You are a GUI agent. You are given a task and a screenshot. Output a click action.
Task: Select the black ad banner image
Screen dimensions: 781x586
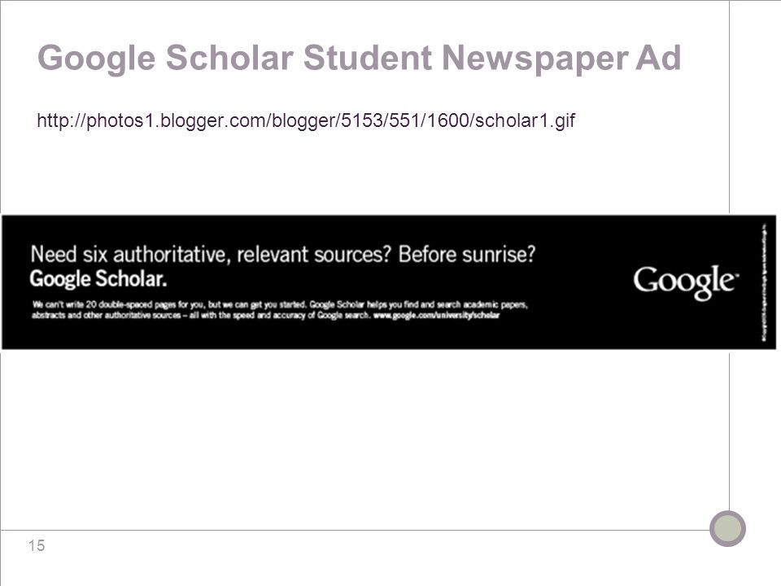[x=389, y=282]
